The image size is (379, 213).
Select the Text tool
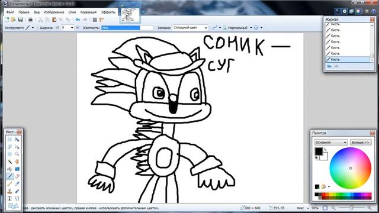9,199
